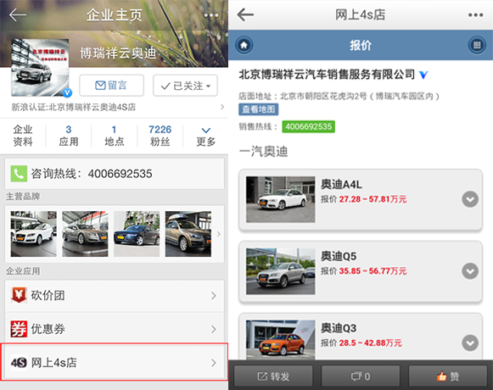Open the 网上4s店 app entry
493x390 pixels.
pyautogui.click(x=115, y=362)
